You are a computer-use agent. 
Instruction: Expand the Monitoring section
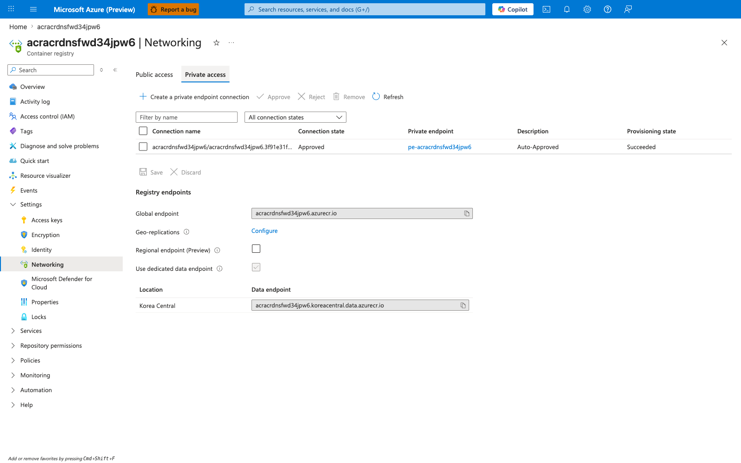point(13,375)
